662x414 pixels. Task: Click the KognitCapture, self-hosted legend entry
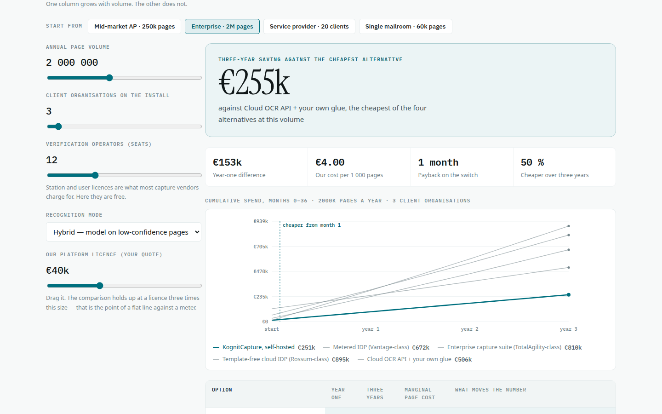[x=264, y=347]
